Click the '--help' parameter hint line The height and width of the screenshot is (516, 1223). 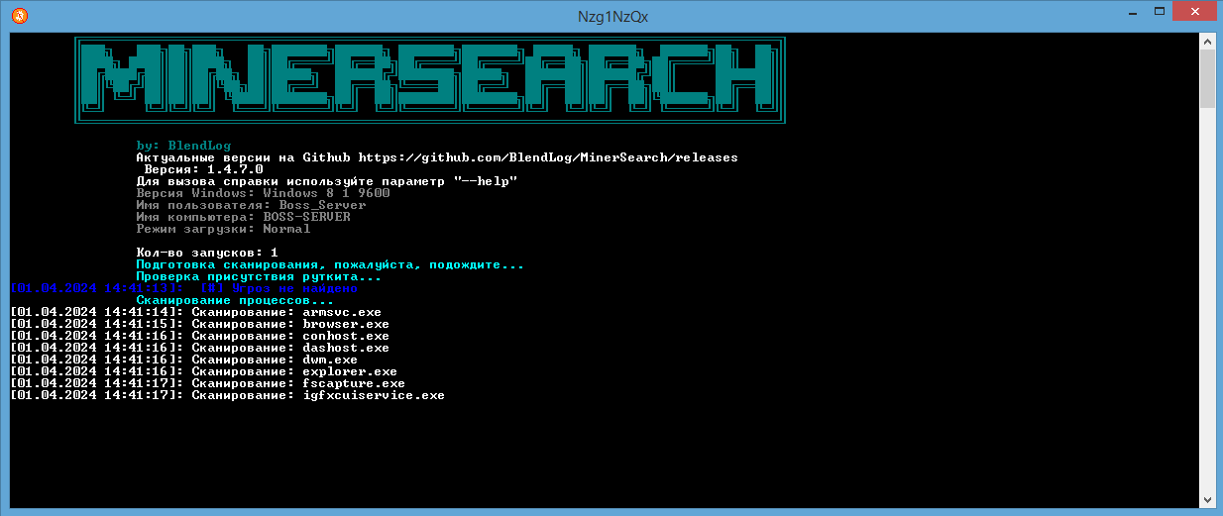coord(326,181)
